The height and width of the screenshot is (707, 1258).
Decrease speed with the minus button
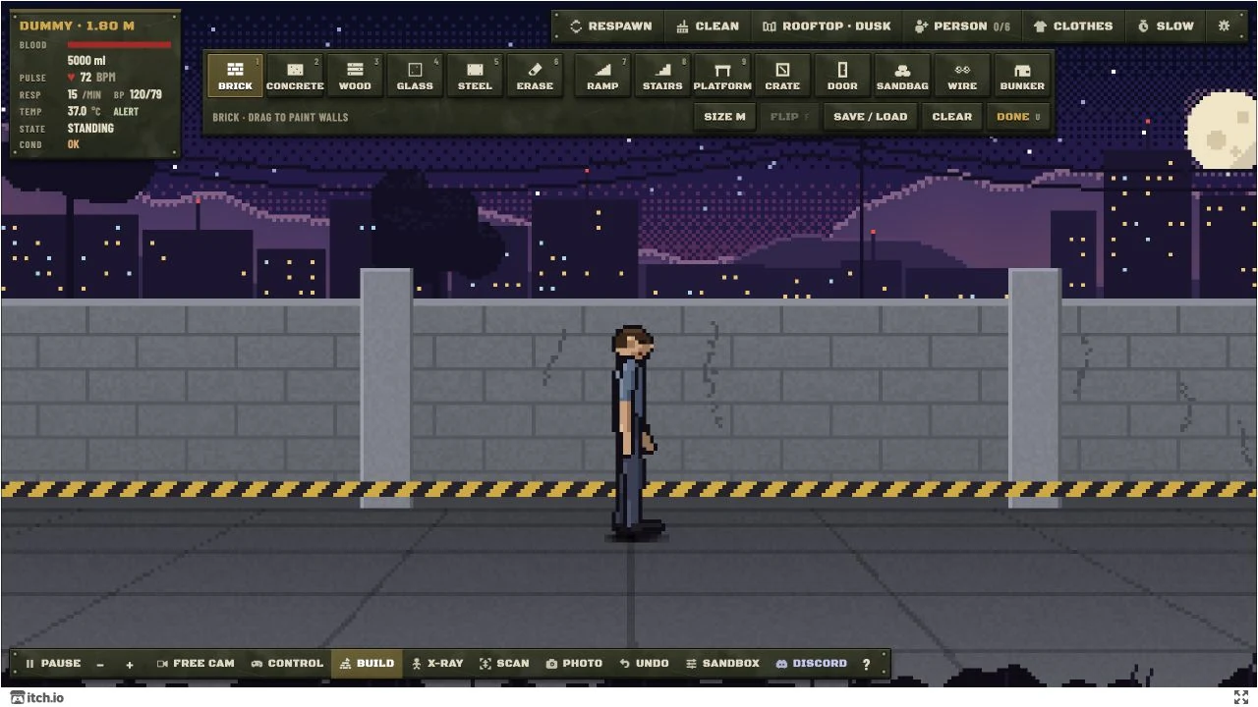click(100, 665)
